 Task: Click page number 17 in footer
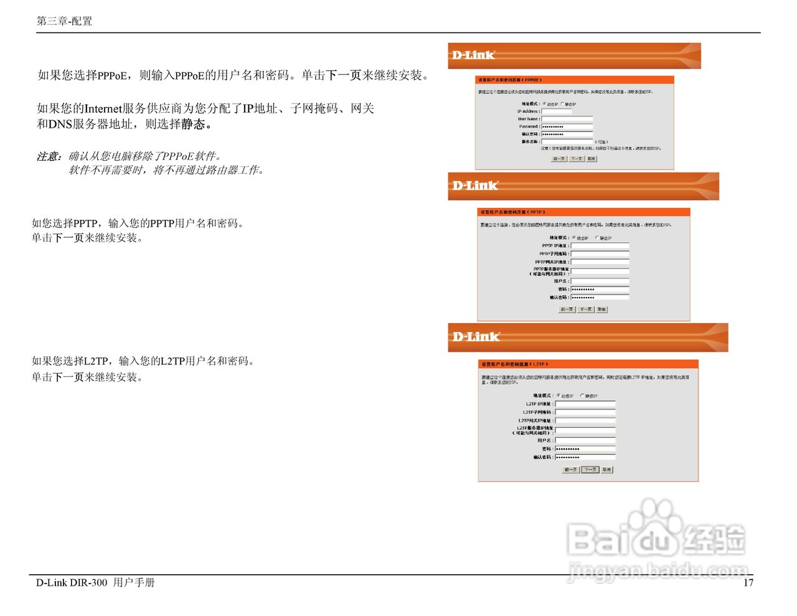pos(748,582)
